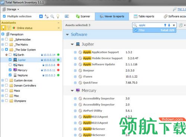This screenshot has height=137, width=186.
Task: Close the Online status assistant
Action: coord(59,28)
